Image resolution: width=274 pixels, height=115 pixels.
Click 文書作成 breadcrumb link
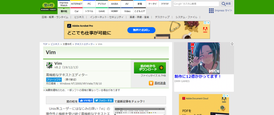(x=67, y=44)
